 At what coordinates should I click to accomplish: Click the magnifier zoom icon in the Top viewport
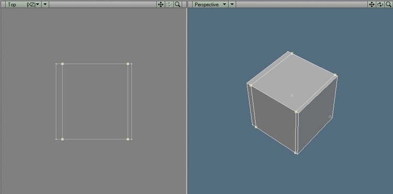(x=178, y=5)
